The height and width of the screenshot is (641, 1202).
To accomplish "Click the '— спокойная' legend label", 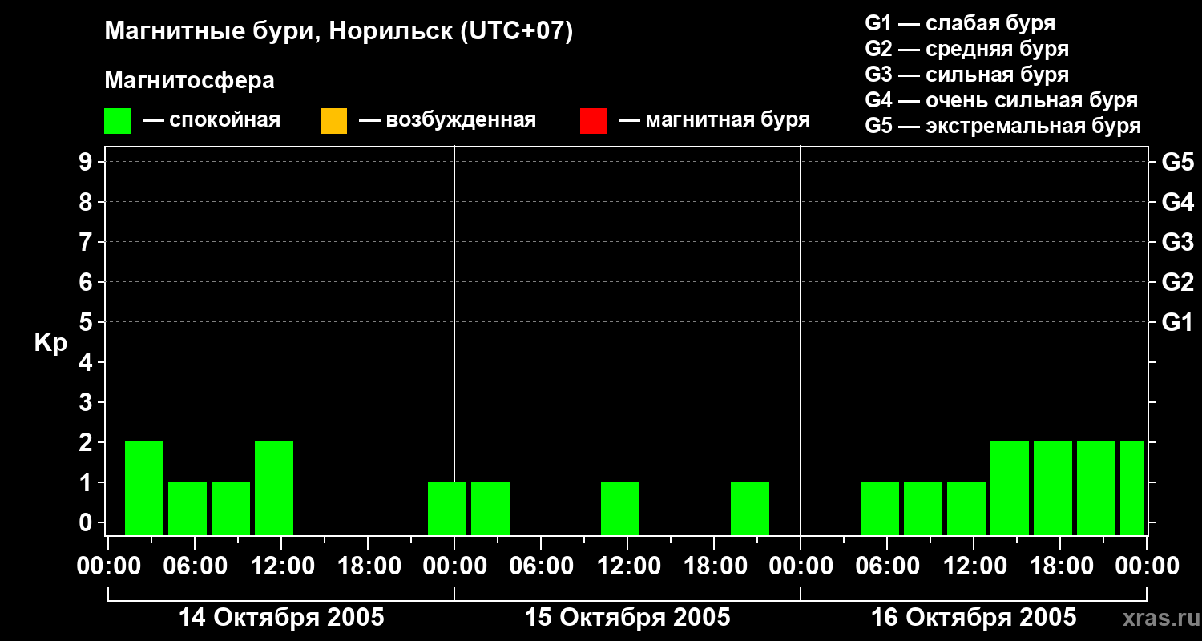I will [x=212, y=120].
